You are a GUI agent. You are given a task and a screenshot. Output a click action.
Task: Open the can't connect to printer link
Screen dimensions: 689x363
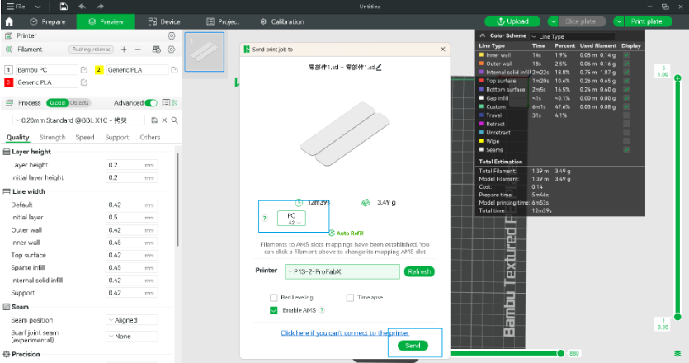pyautogui.click(x=345, y=333)
